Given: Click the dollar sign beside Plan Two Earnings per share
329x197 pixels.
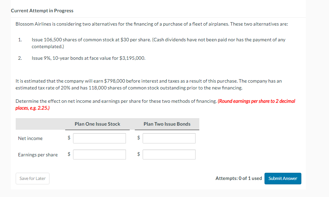Looking at the screenshot, I should 139,154.
